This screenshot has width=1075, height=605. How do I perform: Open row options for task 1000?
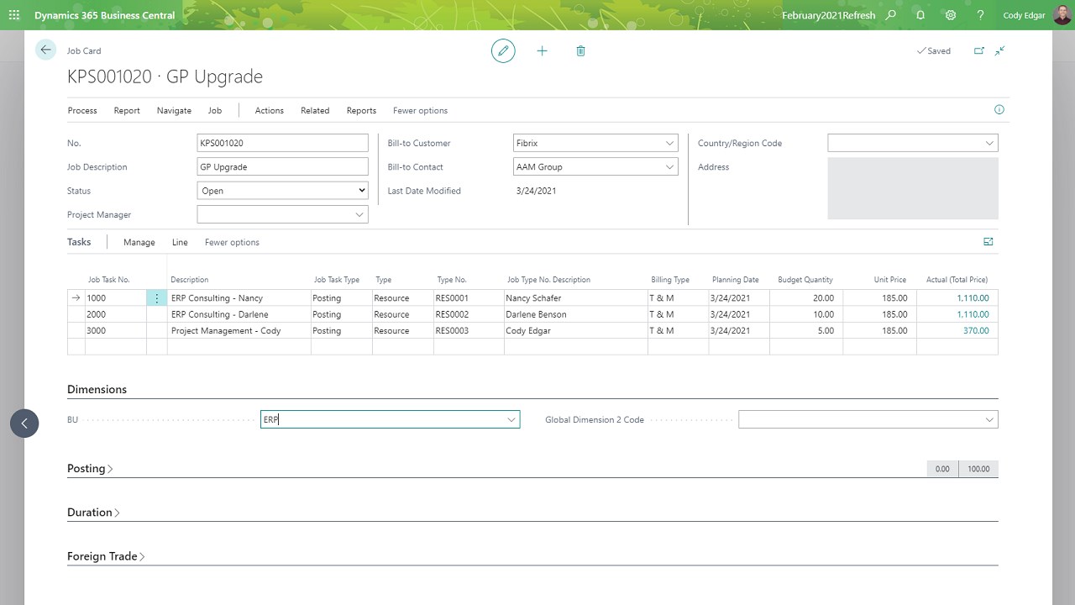pyautogui.click(x=156, y=298)
